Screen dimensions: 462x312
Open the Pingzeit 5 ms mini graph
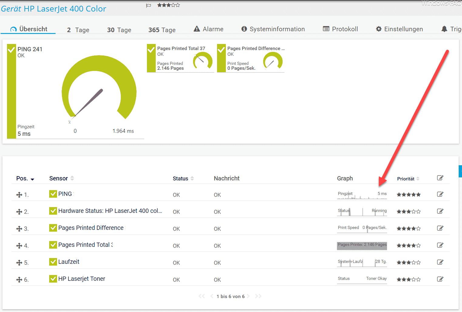tap(362, 195)
